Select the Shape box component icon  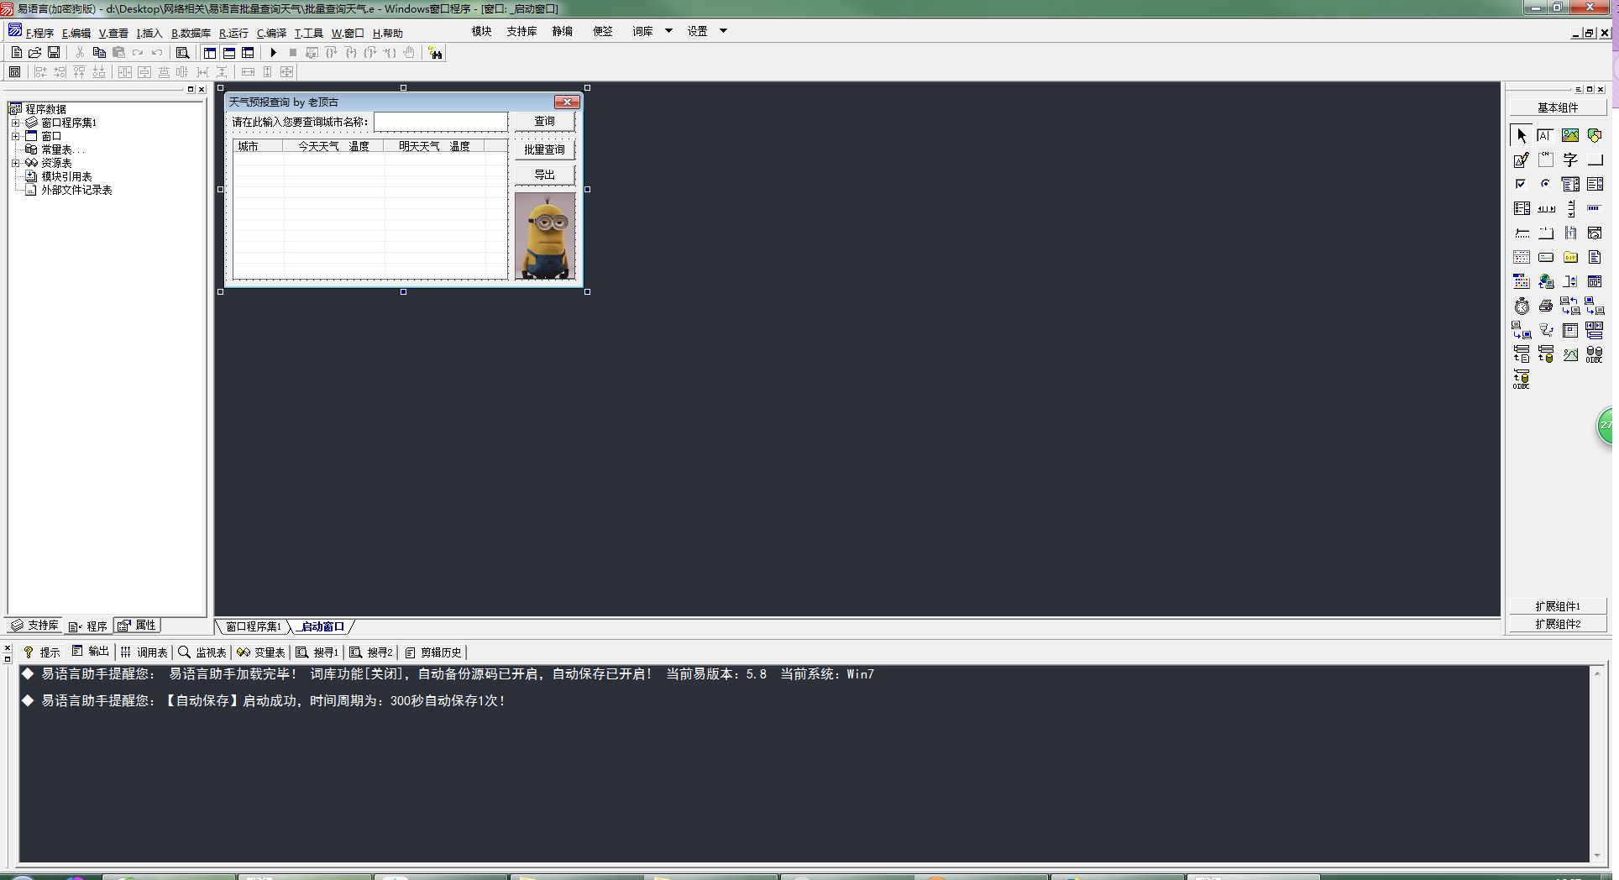coord(1594,135)
